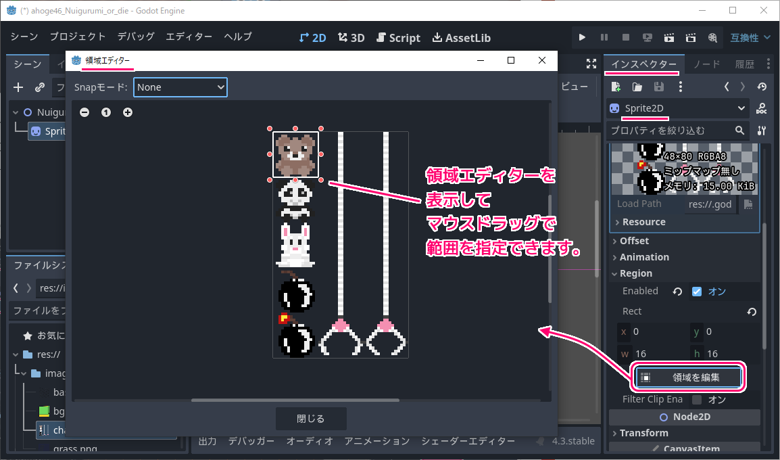Open the Snap mode dropdown set to None

point(180,87)
